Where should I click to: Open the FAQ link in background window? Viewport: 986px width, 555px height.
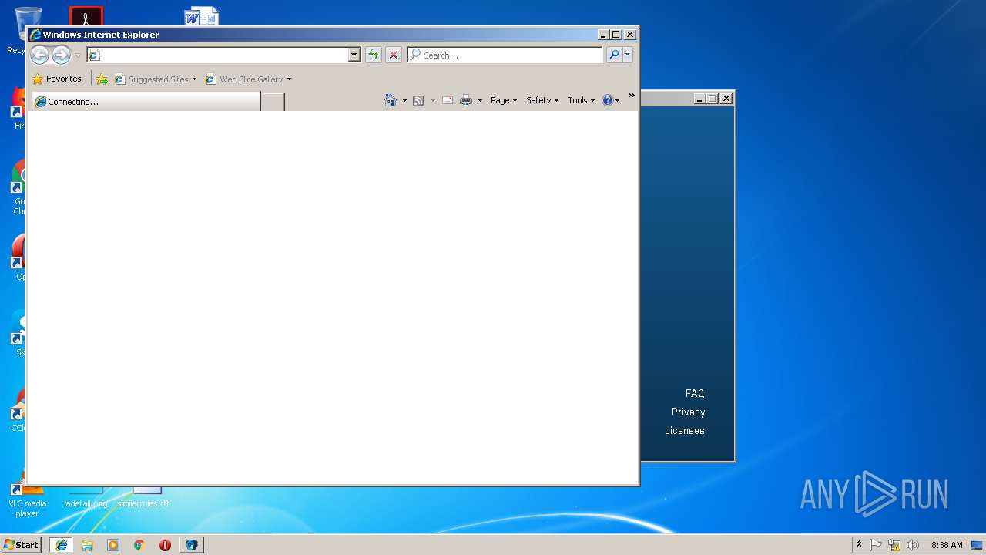pos(695,393)
